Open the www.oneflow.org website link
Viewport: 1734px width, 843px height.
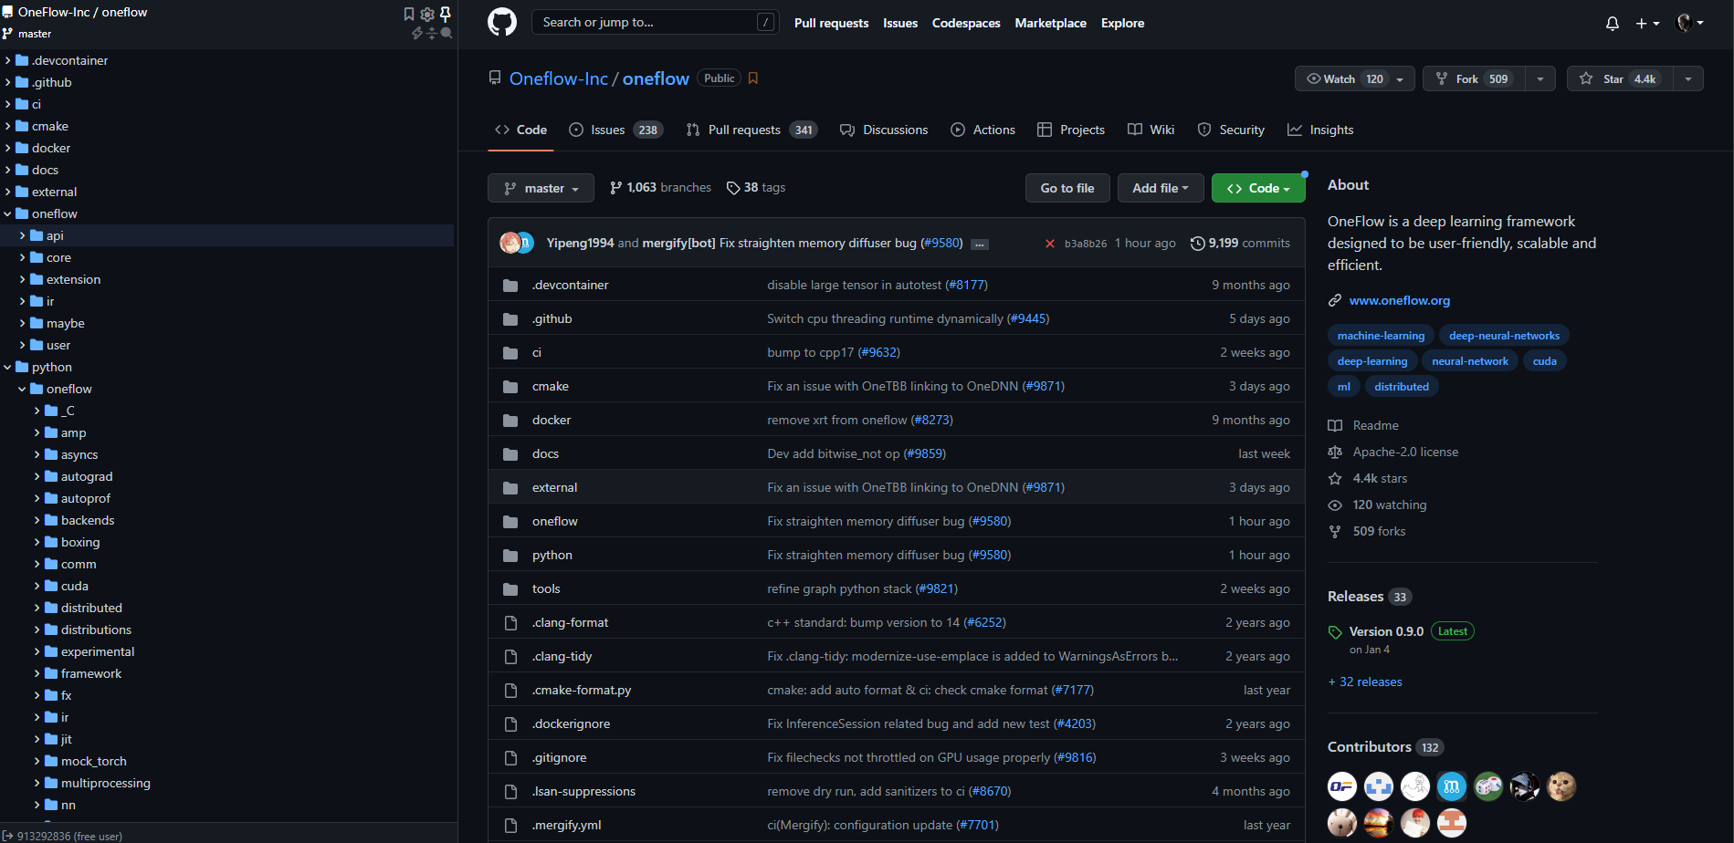[x=1399, y=300]
